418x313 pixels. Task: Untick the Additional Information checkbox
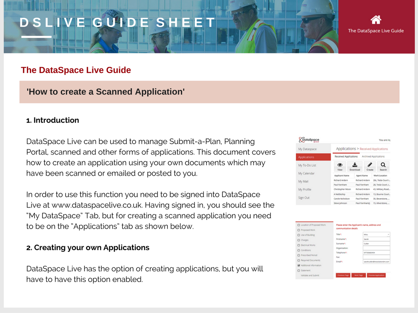click(x=298, y=265)
